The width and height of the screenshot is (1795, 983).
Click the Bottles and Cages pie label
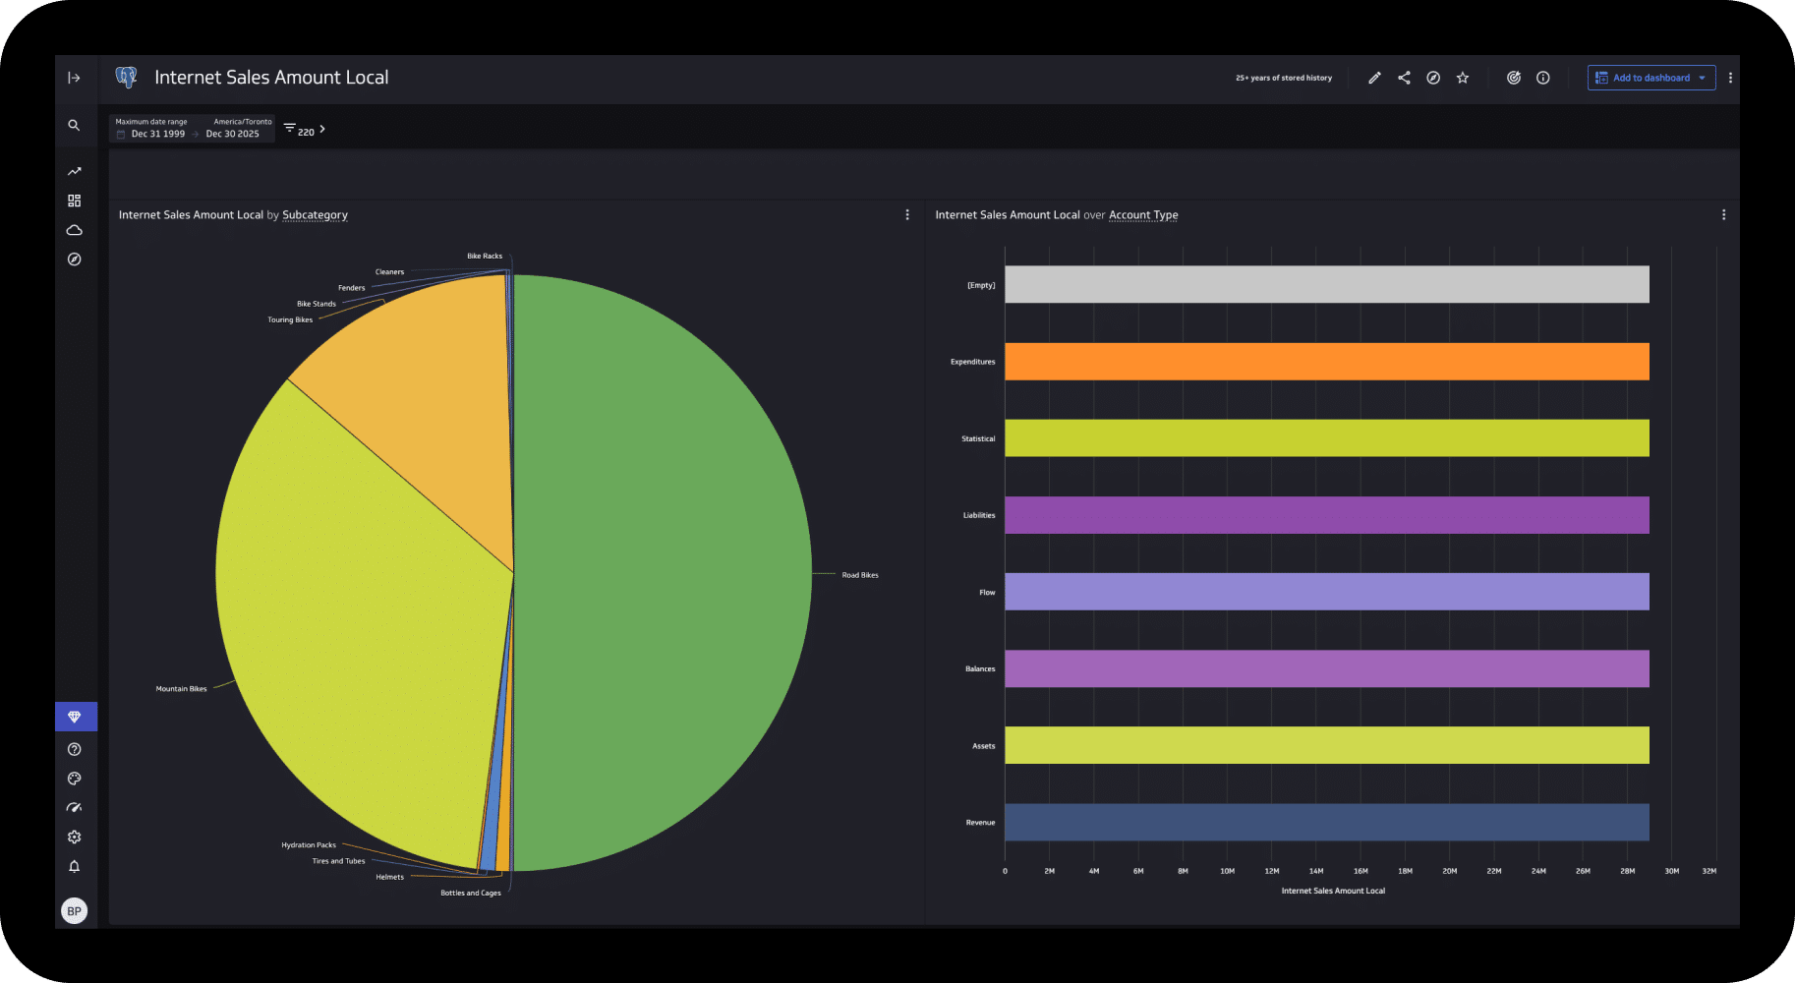(x=471, y=893)
